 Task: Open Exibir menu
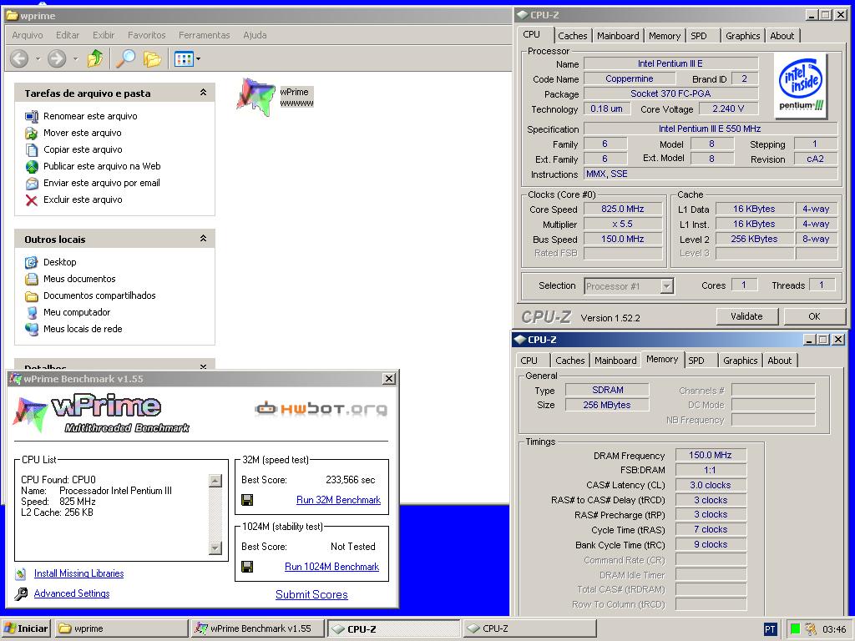103,35
